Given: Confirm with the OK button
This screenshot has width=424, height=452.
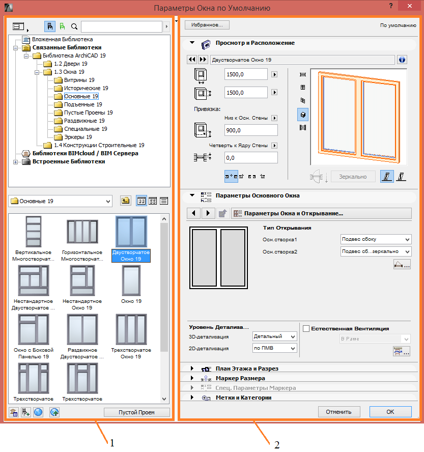Looking at the screenshot, I should pyautogui.click(x=390, y=412).
